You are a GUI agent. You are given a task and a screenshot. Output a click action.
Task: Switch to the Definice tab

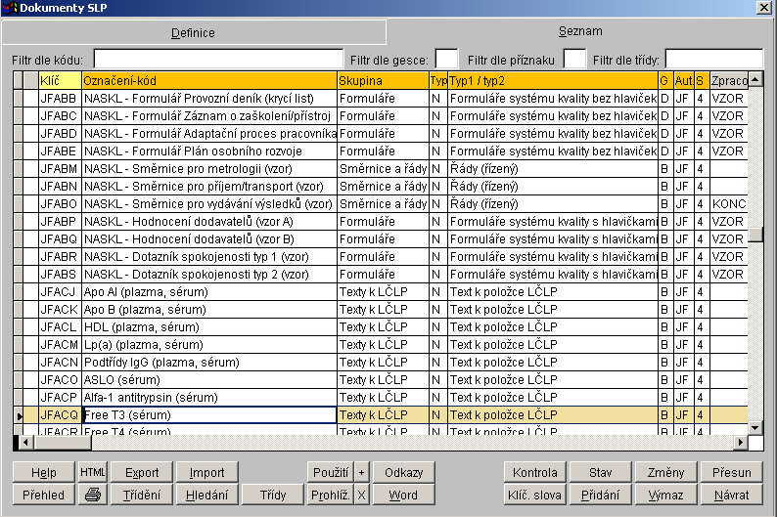[193, 32]
